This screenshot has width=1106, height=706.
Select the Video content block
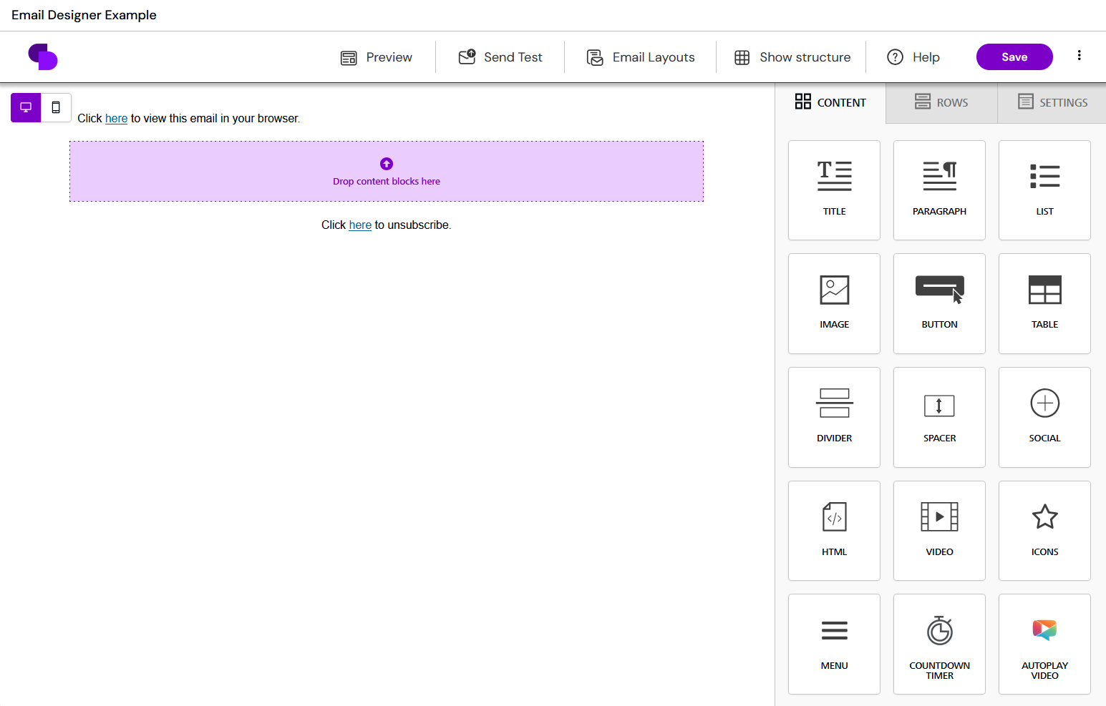click(939, 531)
